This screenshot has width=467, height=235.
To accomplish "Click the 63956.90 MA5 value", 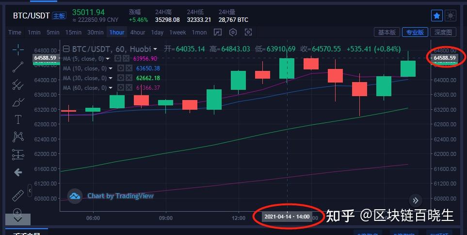I will tap(145, 59).
